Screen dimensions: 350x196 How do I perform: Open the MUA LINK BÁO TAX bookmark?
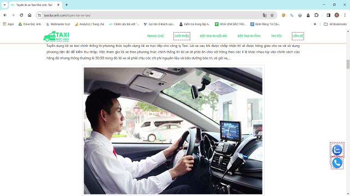(x=230, y=24)
